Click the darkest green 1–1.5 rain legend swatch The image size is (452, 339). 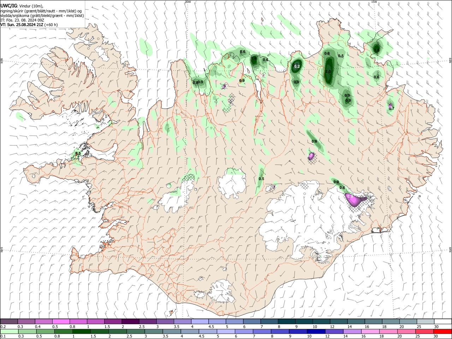click(81, 331)
